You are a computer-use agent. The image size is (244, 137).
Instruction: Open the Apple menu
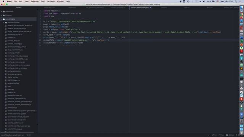coord(3,2)
